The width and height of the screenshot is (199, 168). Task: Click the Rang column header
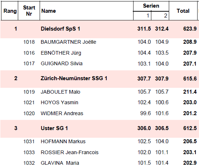(x=10, y=11)
